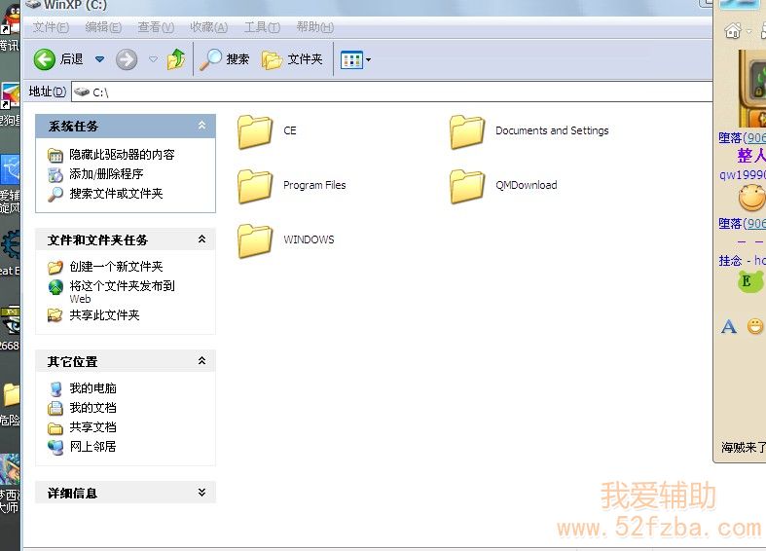Click the large orange smiley in chat window

(751, 199)
